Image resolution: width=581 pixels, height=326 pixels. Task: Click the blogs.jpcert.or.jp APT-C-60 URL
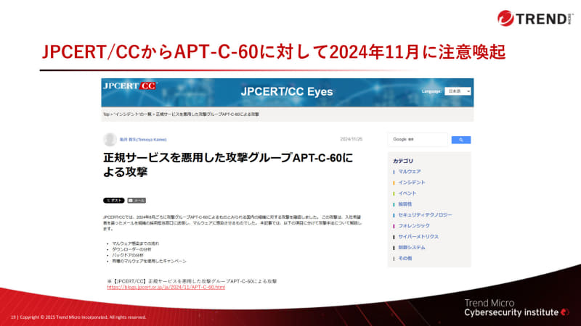point(166,287)
